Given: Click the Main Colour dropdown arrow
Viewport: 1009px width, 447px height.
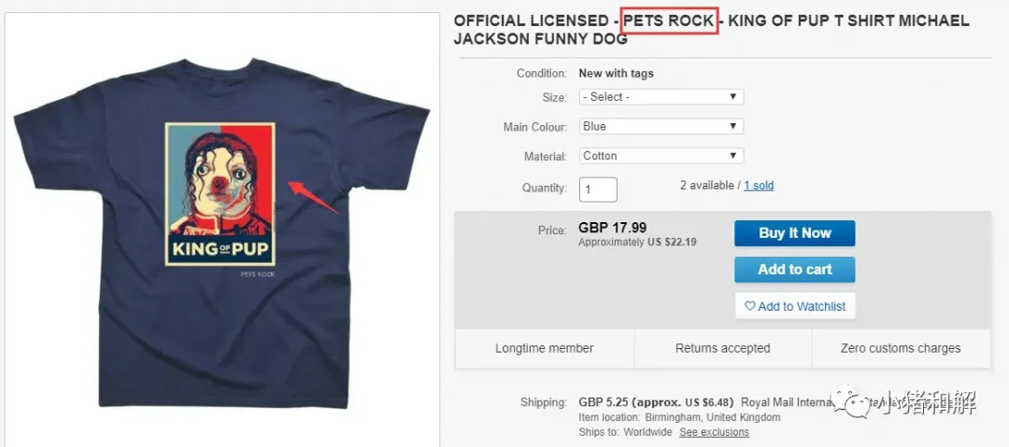Looking at the screenshot, I should [733, 127].
